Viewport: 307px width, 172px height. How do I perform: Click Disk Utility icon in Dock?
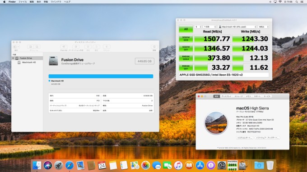[243, 165]
